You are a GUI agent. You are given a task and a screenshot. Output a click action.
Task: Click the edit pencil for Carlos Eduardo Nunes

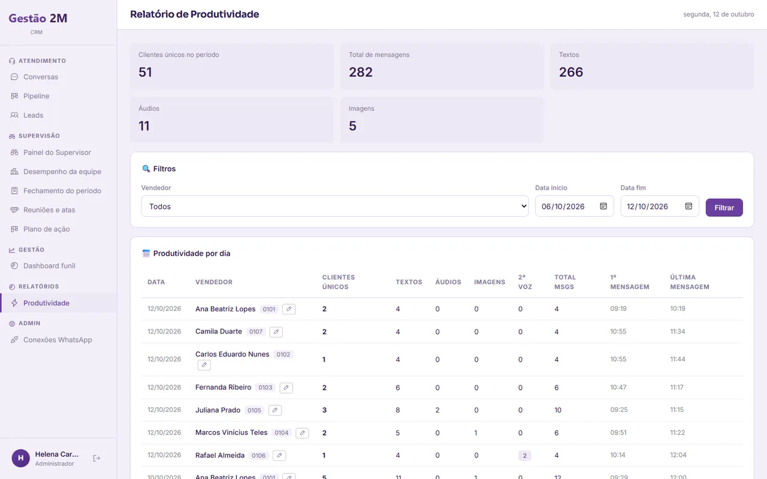(204, 365)
